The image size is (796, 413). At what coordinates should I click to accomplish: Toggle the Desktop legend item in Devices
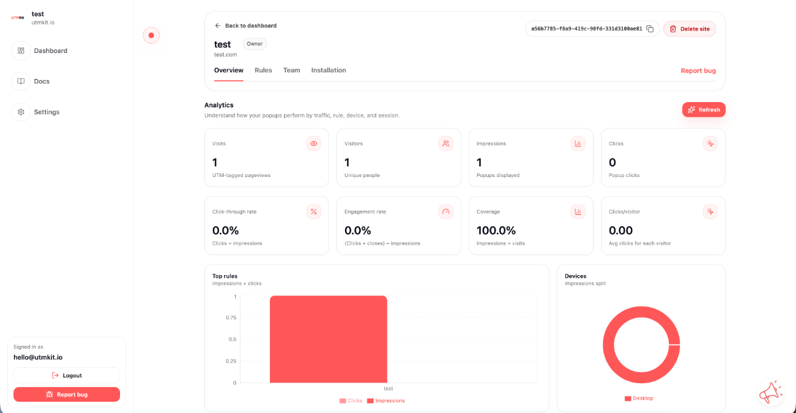click(639, 398)
